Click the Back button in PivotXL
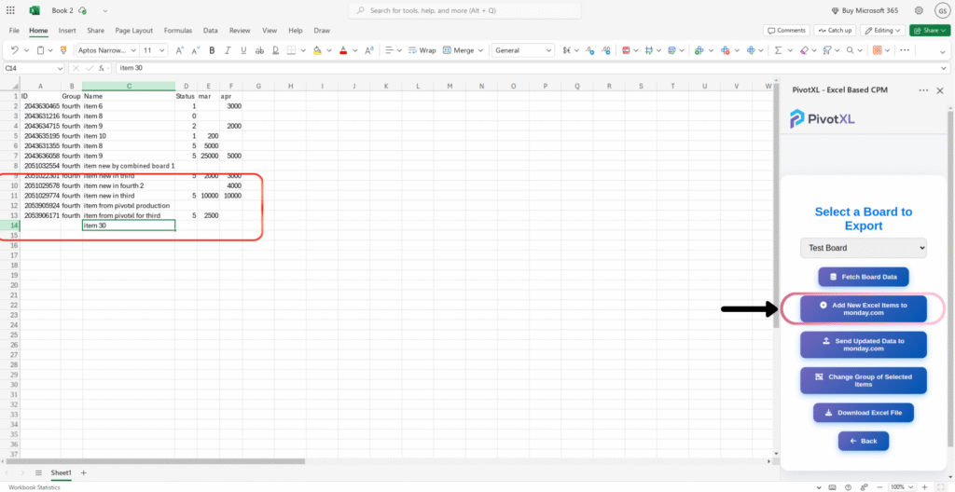The image size is (955, 492). pos(863,441)
